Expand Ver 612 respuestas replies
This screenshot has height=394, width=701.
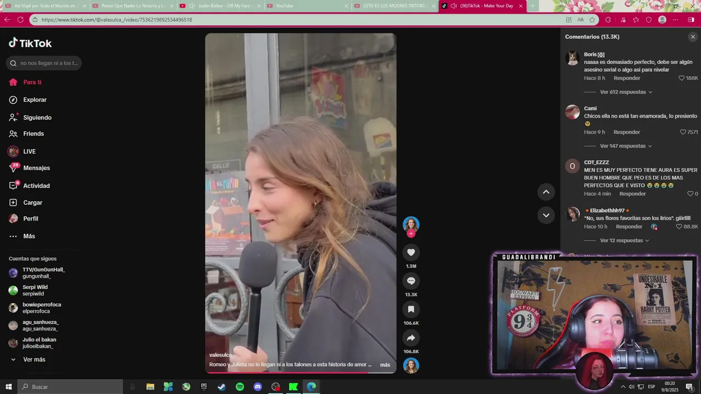click(626, 92)
